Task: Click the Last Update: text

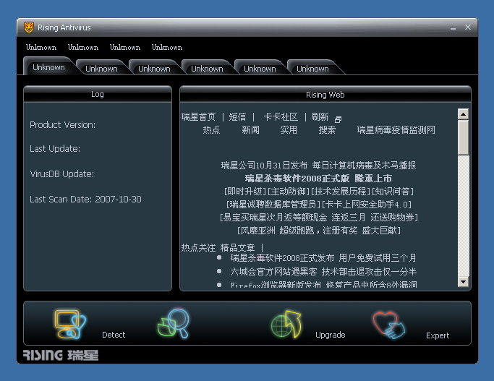Action: tap(55, 149)
